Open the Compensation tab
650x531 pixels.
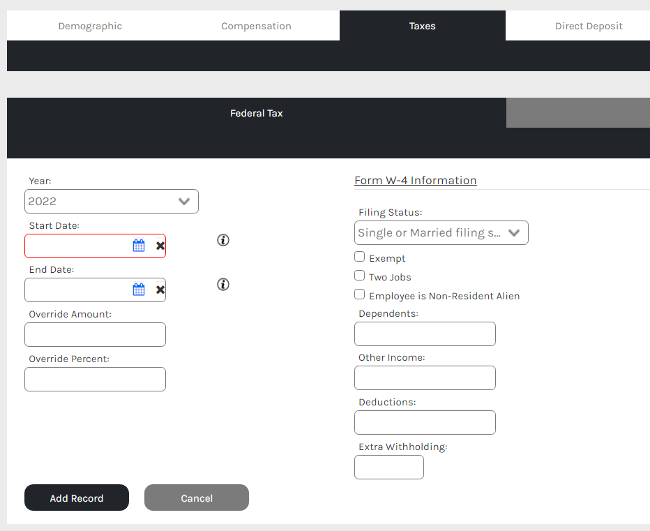pos(256,26)
